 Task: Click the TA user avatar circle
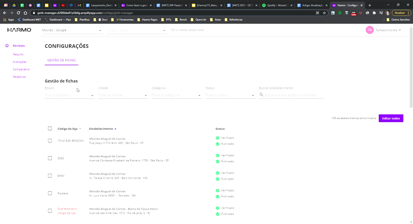coord(370,30)
